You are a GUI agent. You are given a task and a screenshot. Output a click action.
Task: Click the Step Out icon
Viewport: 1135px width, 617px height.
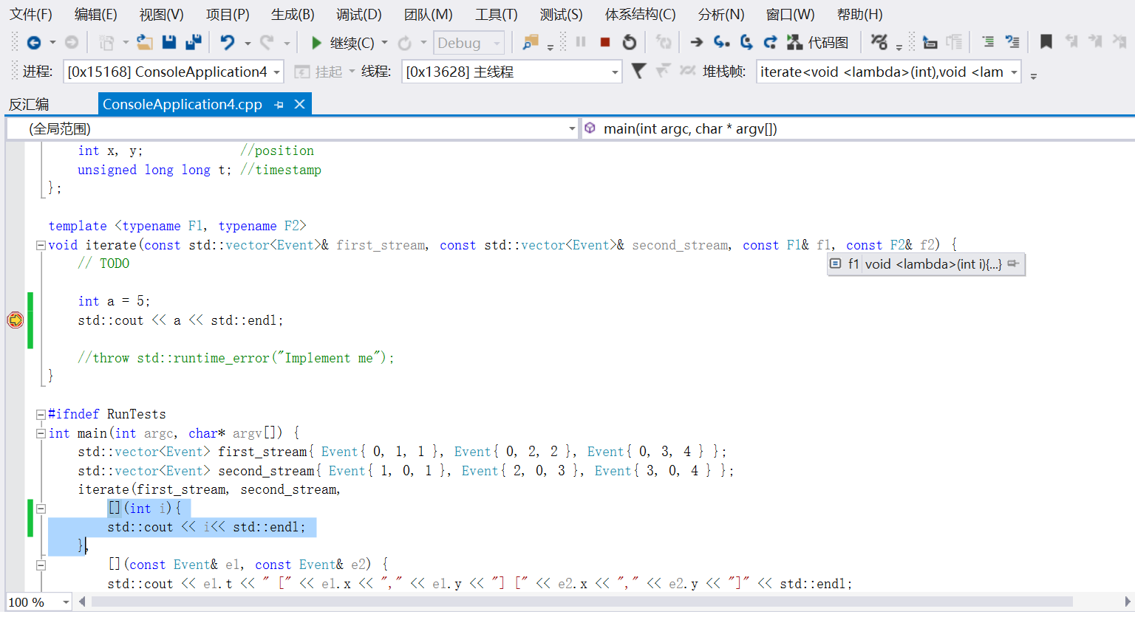click(x=770, y=43)
